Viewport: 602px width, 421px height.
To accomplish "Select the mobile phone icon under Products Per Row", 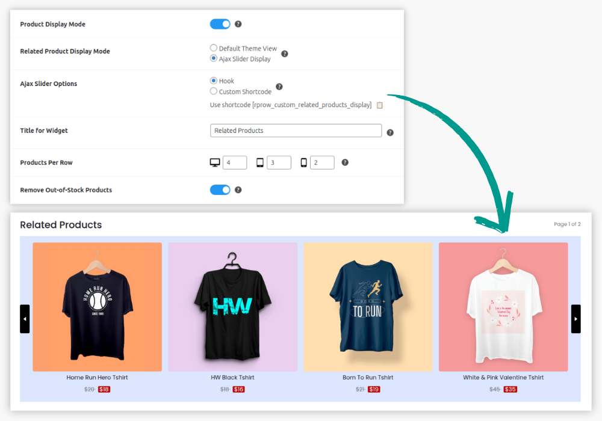I will point(303,162).
